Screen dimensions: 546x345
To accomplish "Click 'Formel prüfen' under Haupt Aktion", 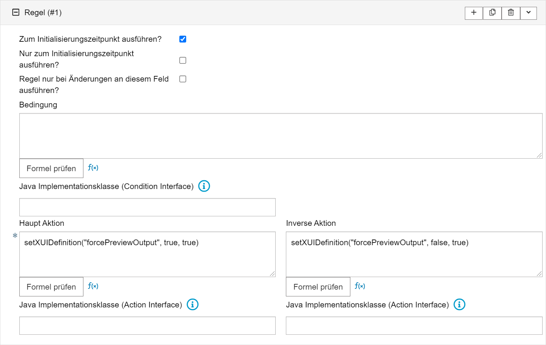I will point(51,287).
